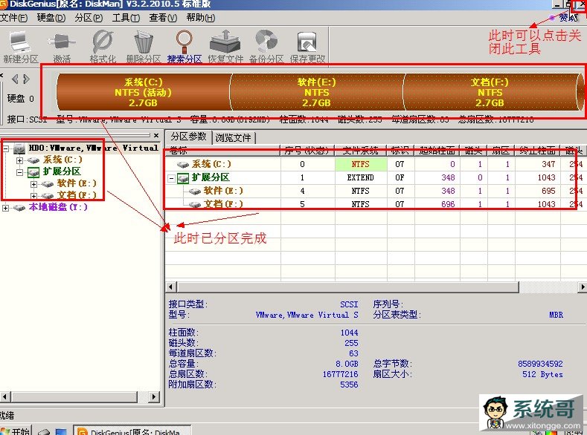Open the 文件(F) menu

coord(14,18)
